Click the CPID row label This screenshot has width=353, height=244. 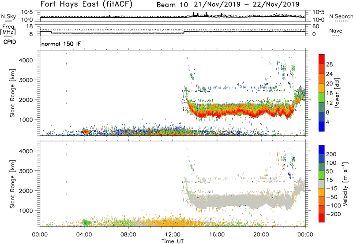click(x=10, y=42)
